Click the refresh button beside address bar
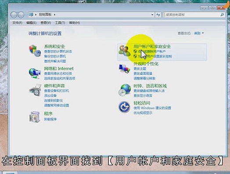This screenshot has height=174, width=230. (x=158, y=14)
